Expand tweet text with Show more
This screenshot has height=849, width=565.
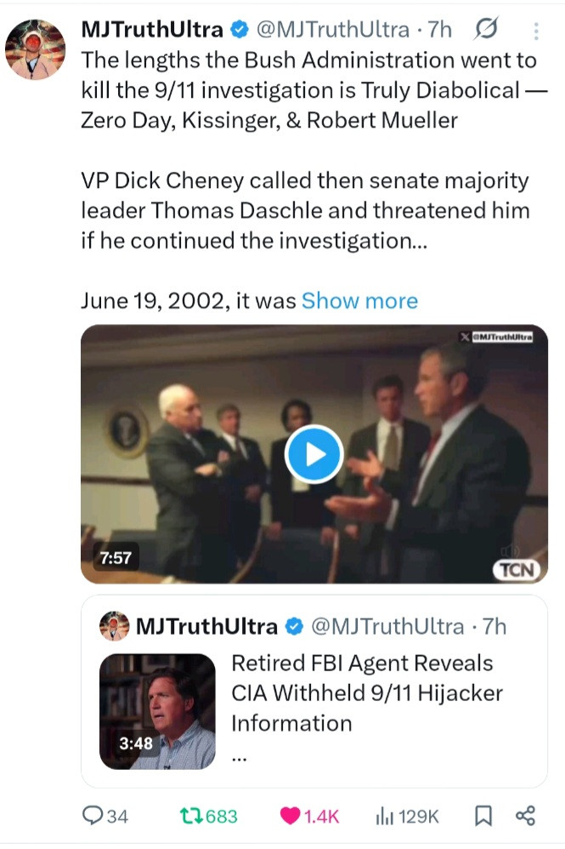click(x=359, y=300)
